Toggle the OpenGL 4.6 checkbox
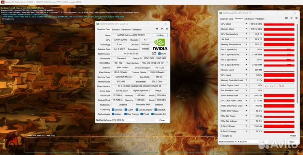Viewport: 303px width, 155px height. (x=152, y=114)
